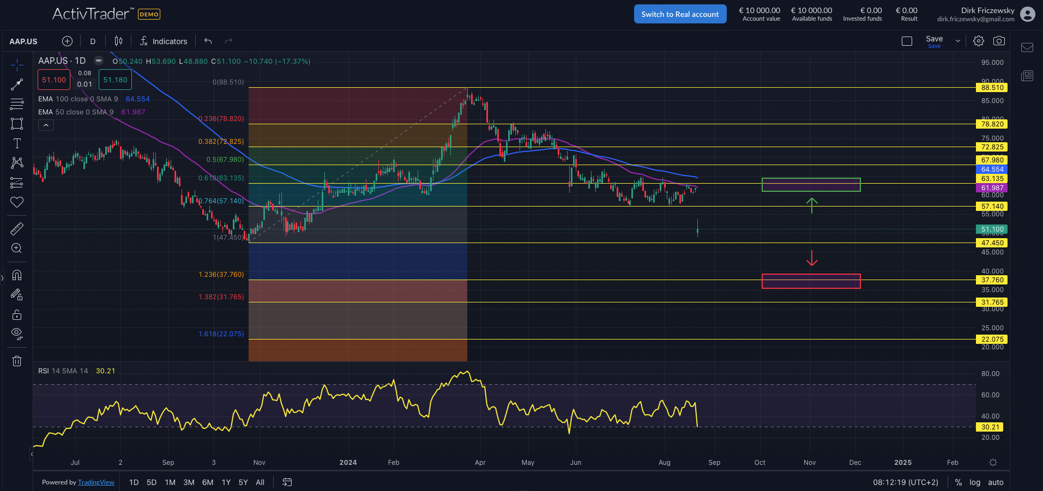Open the Fibonacci retracement tools
The height and width of the screenshot is (491, 1043).
point(17,104)
